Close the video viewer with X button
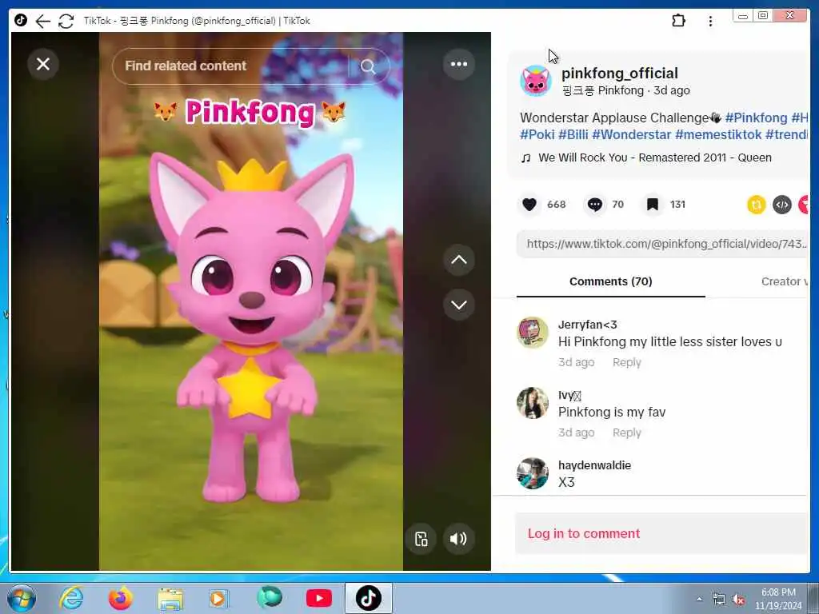 43,64
